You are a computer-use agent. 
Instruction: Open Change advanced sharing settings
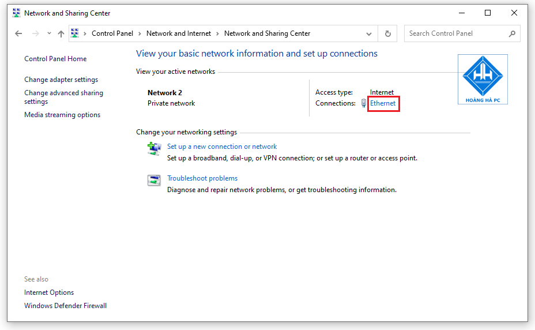[x=63, y=97]
